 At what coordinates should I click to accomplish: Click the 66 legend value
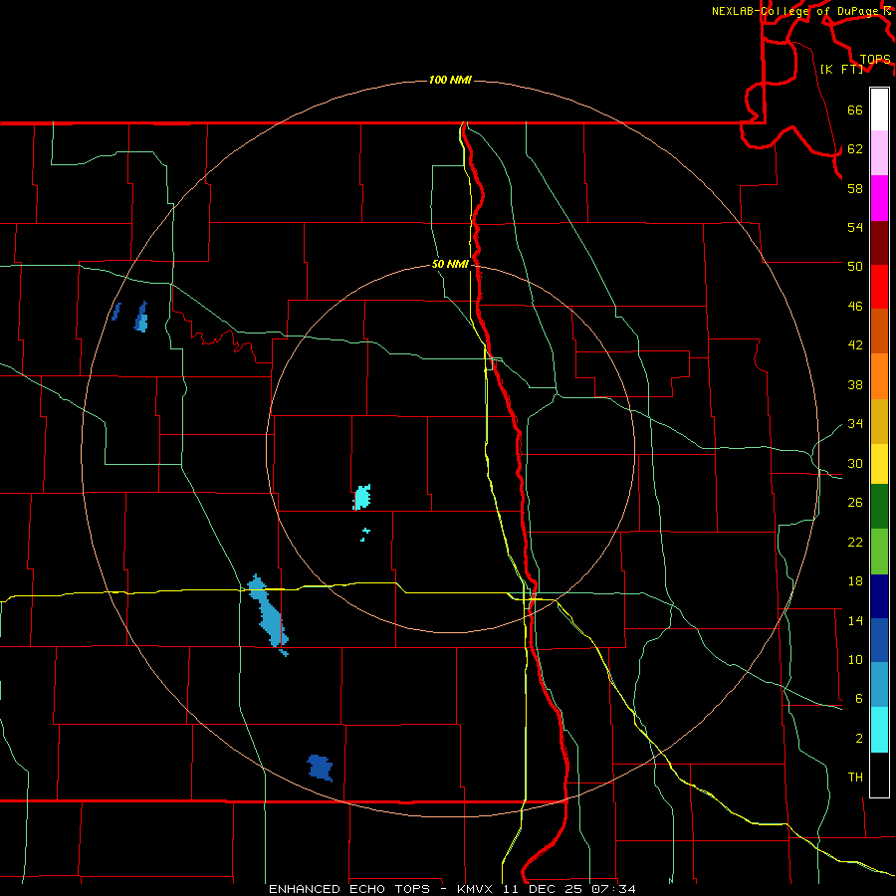855,111
